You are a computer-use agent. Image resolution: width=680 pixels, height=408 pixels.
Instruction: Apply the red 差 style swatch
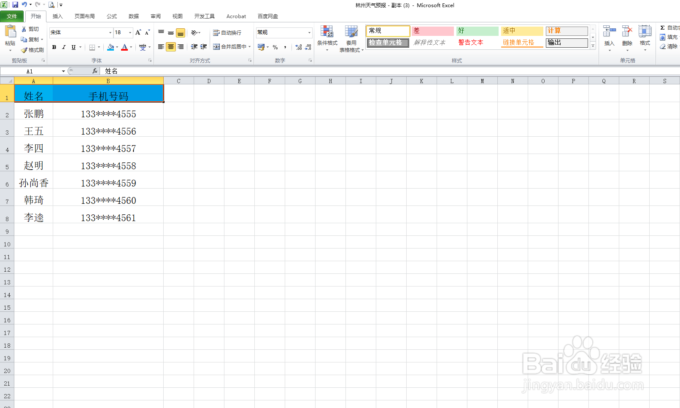pyautogui.click(x=432, y=31)
